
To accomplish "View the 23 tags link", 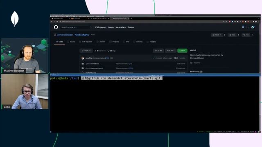I will pyautogui.click(x=111, y=51).
